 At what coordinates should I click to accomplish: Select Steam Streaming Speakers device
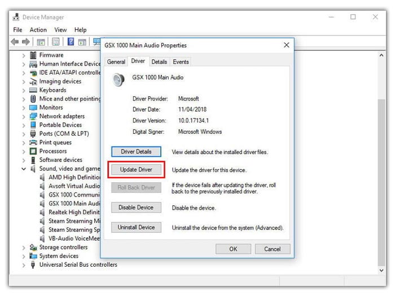tap(74, 230)
